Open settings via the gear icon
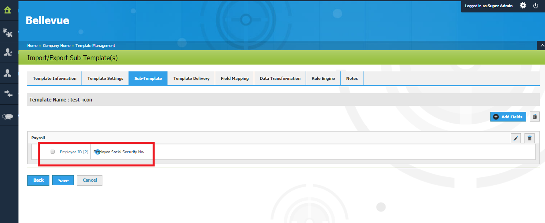 [x=523, y=6]
